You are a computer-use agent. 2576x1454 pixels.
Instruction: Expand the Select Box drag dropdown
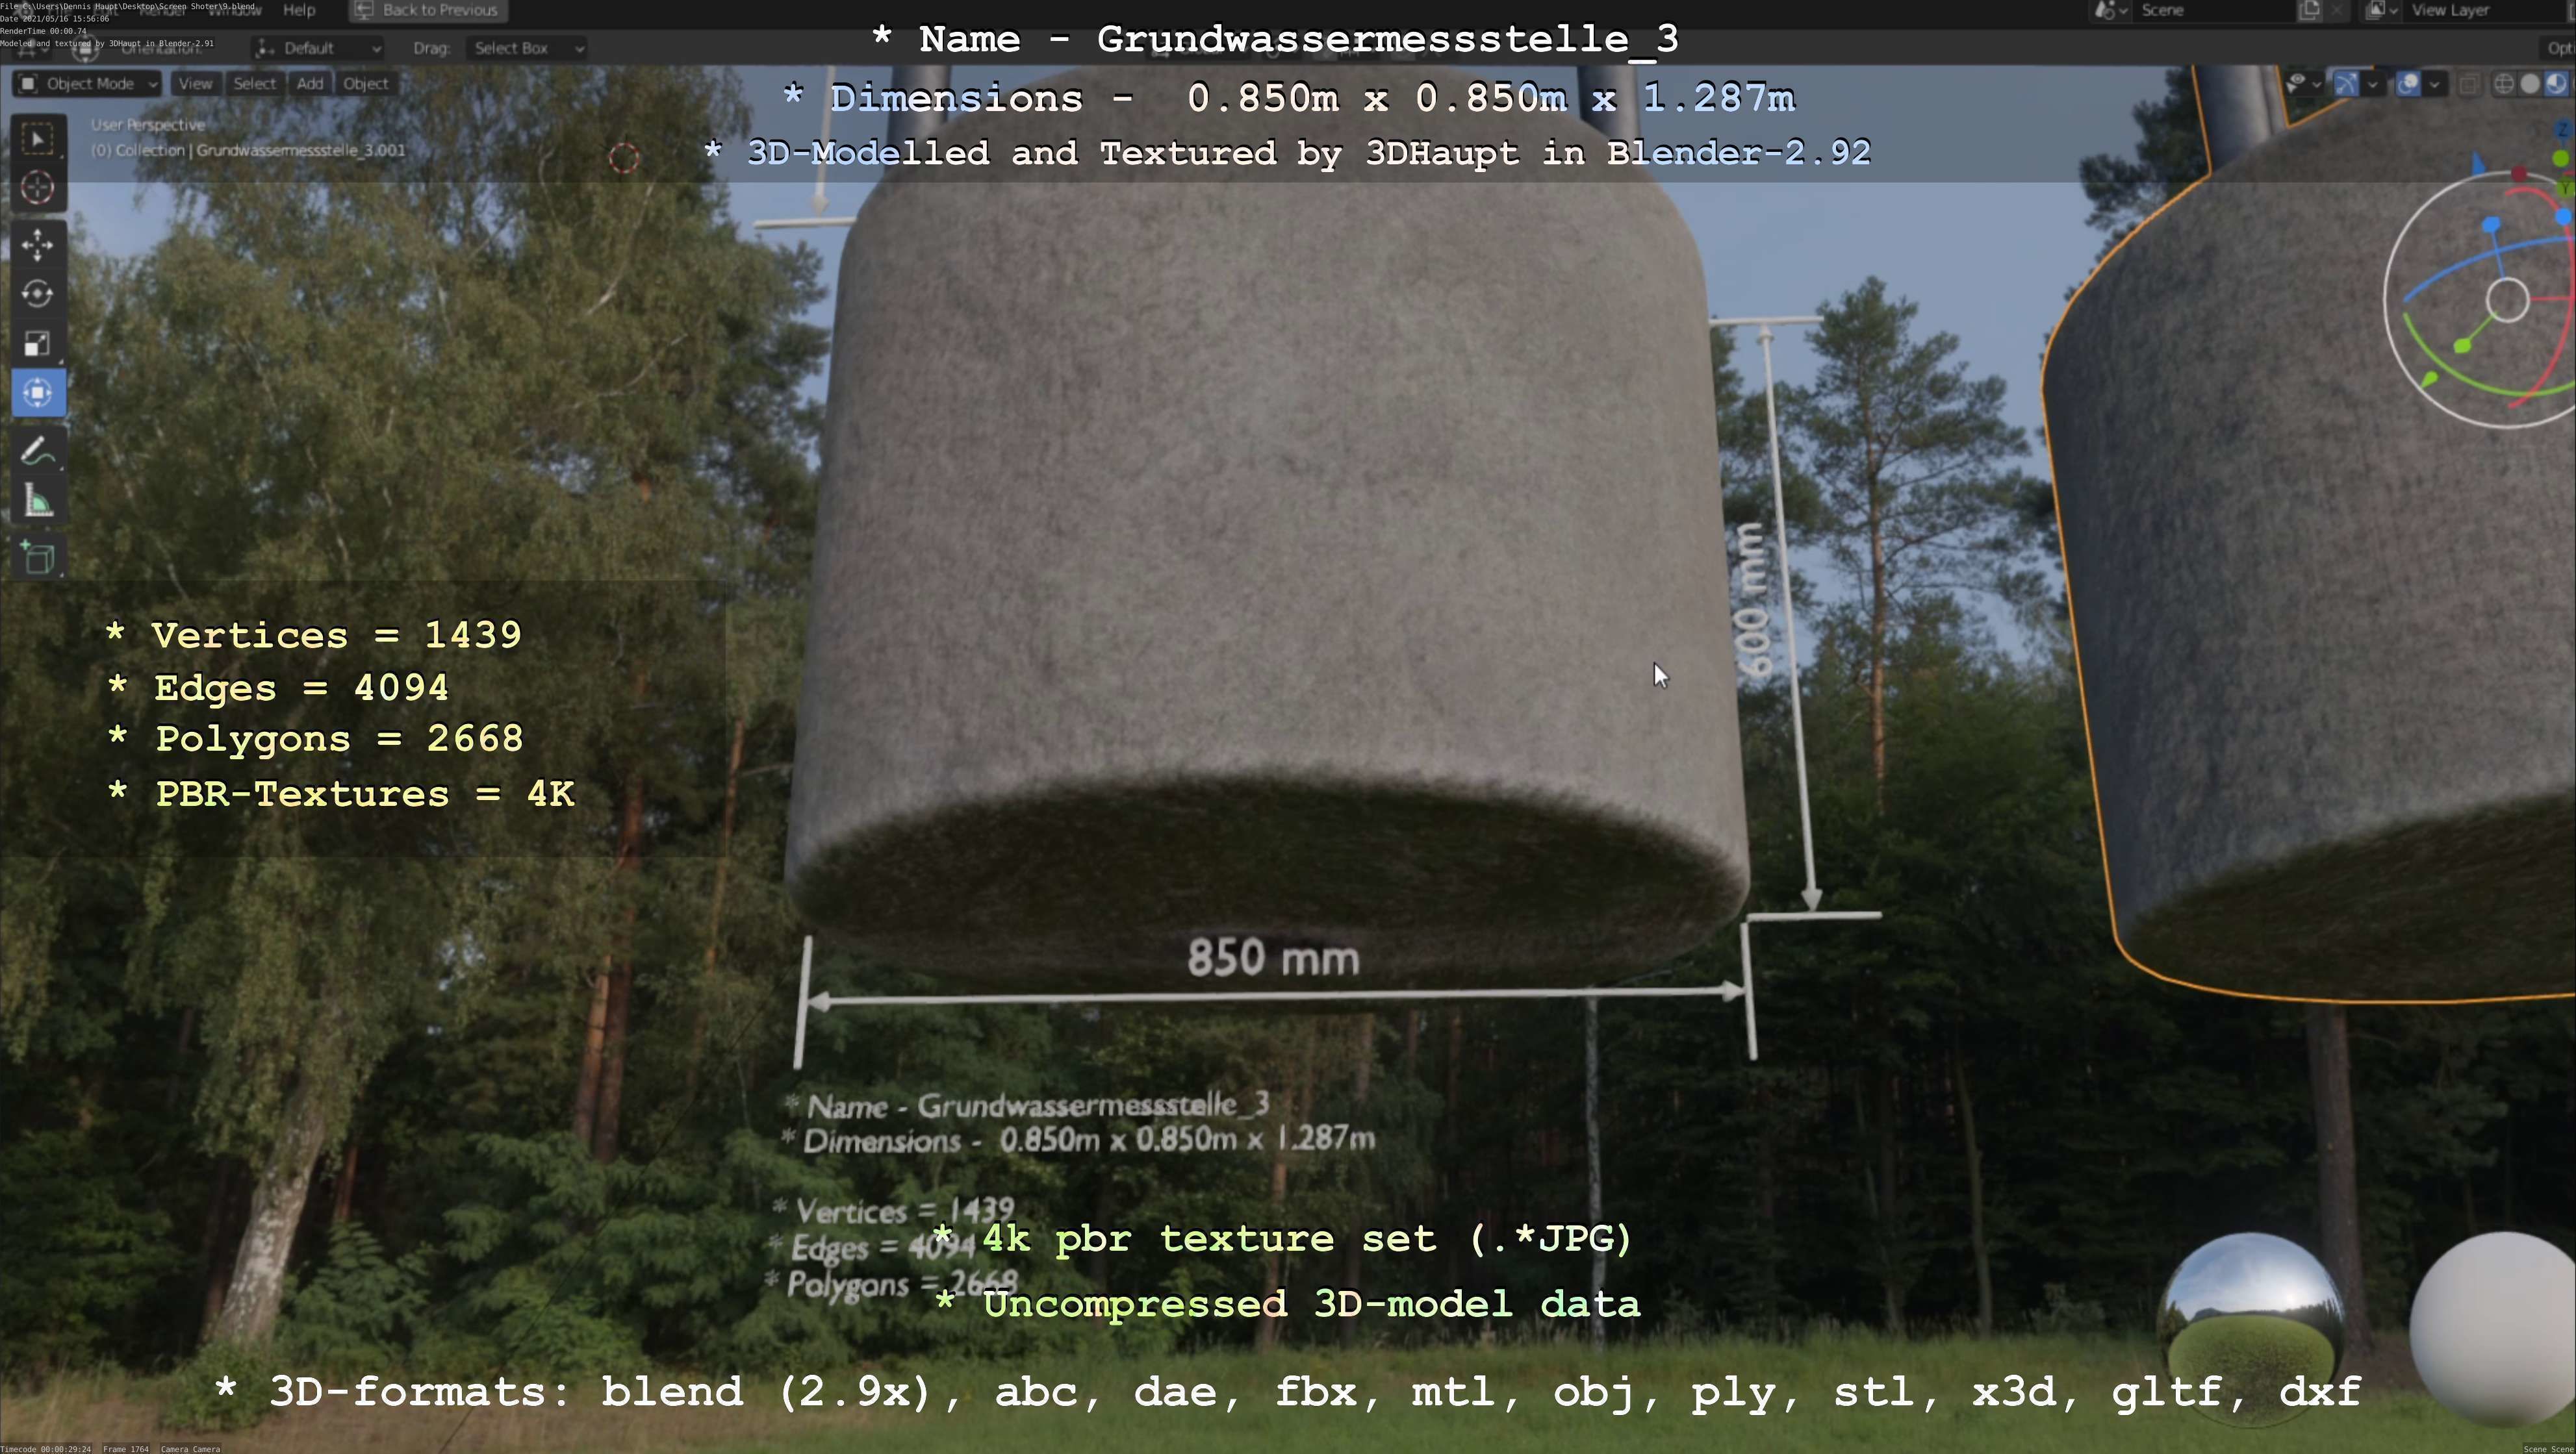[x=525, y=48]
